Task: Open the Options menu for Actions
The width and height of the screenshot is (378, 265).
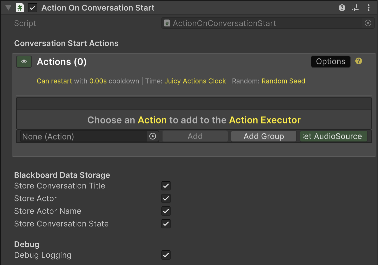Action: coord(330,62)
